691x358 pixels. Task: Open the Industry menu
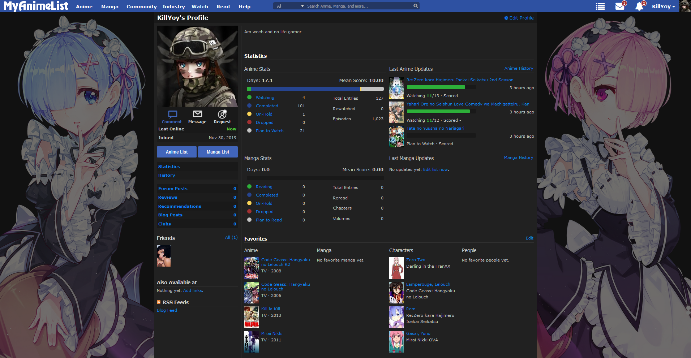pos(174,7)
